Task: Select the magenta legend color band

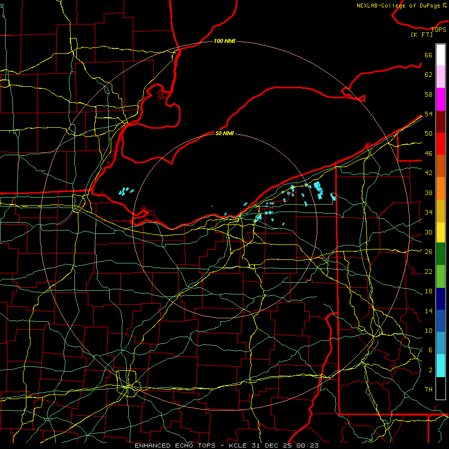Action: [441, 99]
